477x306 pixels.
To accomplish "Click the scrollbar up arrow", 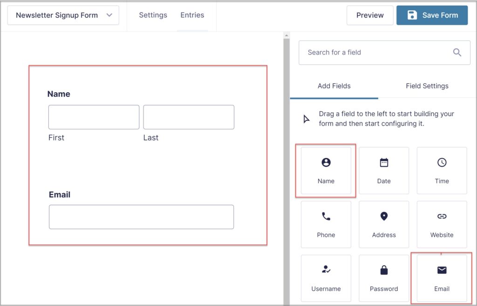I will 286,34.
